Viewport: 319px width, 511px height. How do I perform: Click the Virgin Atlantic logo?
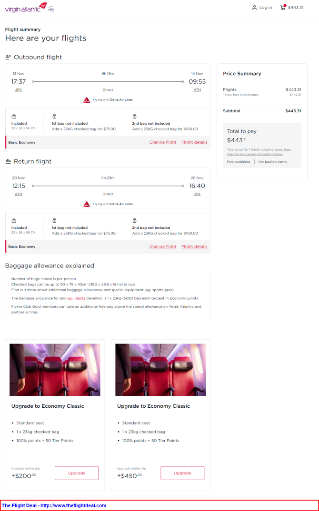coord(26,8)
